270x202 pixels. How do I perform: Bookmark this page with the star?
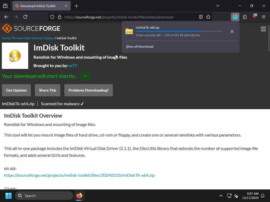coord(208,17)
